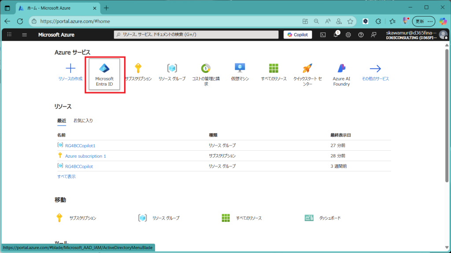Viewport: 451px width, 253px height.
Task: Click リソースの作成 plus icon
Action: click(70, 68)
